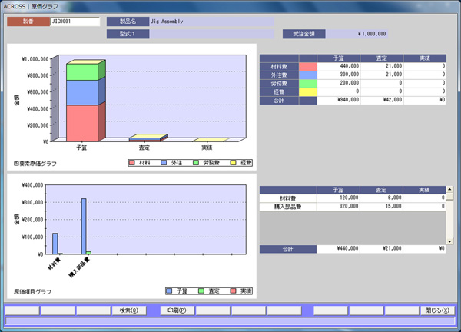Click the 経費 legend icon in upper chart
Screen dimensions: 461x332
click(232, 163)
